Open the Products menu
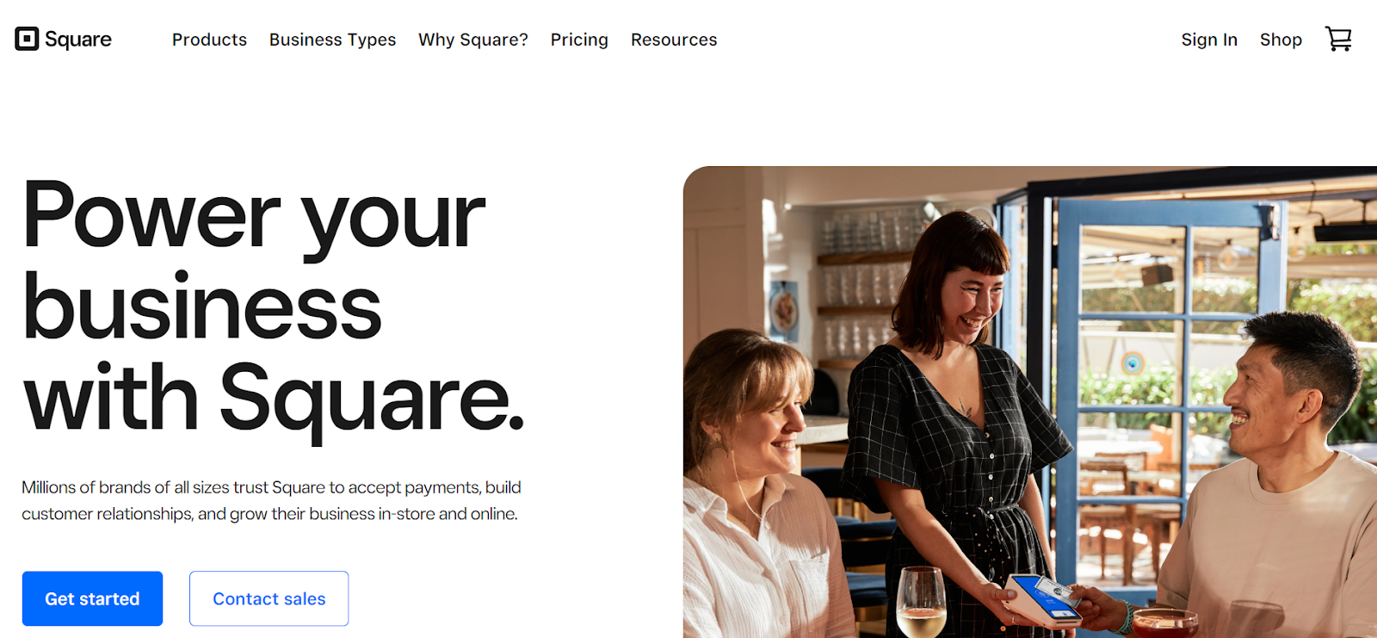Image resolution: width=1377 pixels, height=638 pixels. (x=209, y=40)
